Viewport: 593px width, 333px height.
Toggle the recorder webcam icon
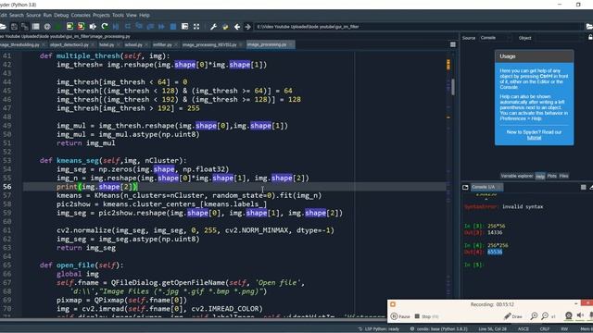[568, 315]
